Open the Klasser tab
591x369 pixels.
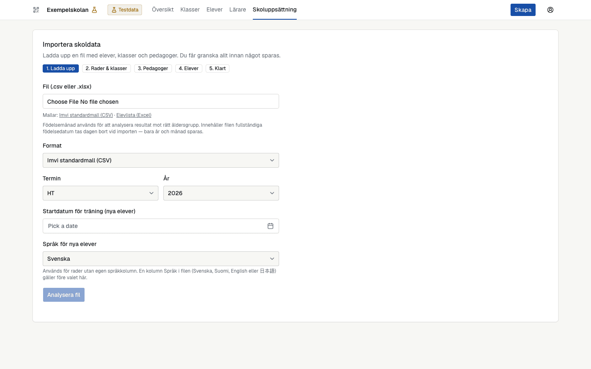coord(190,9)
